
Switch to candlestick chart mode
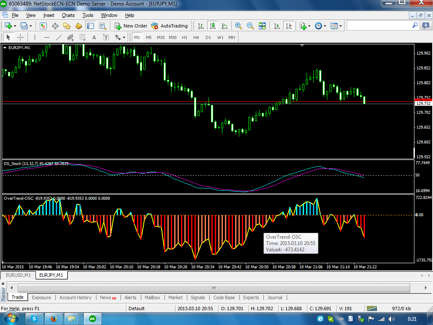click(x=212, y=26)
